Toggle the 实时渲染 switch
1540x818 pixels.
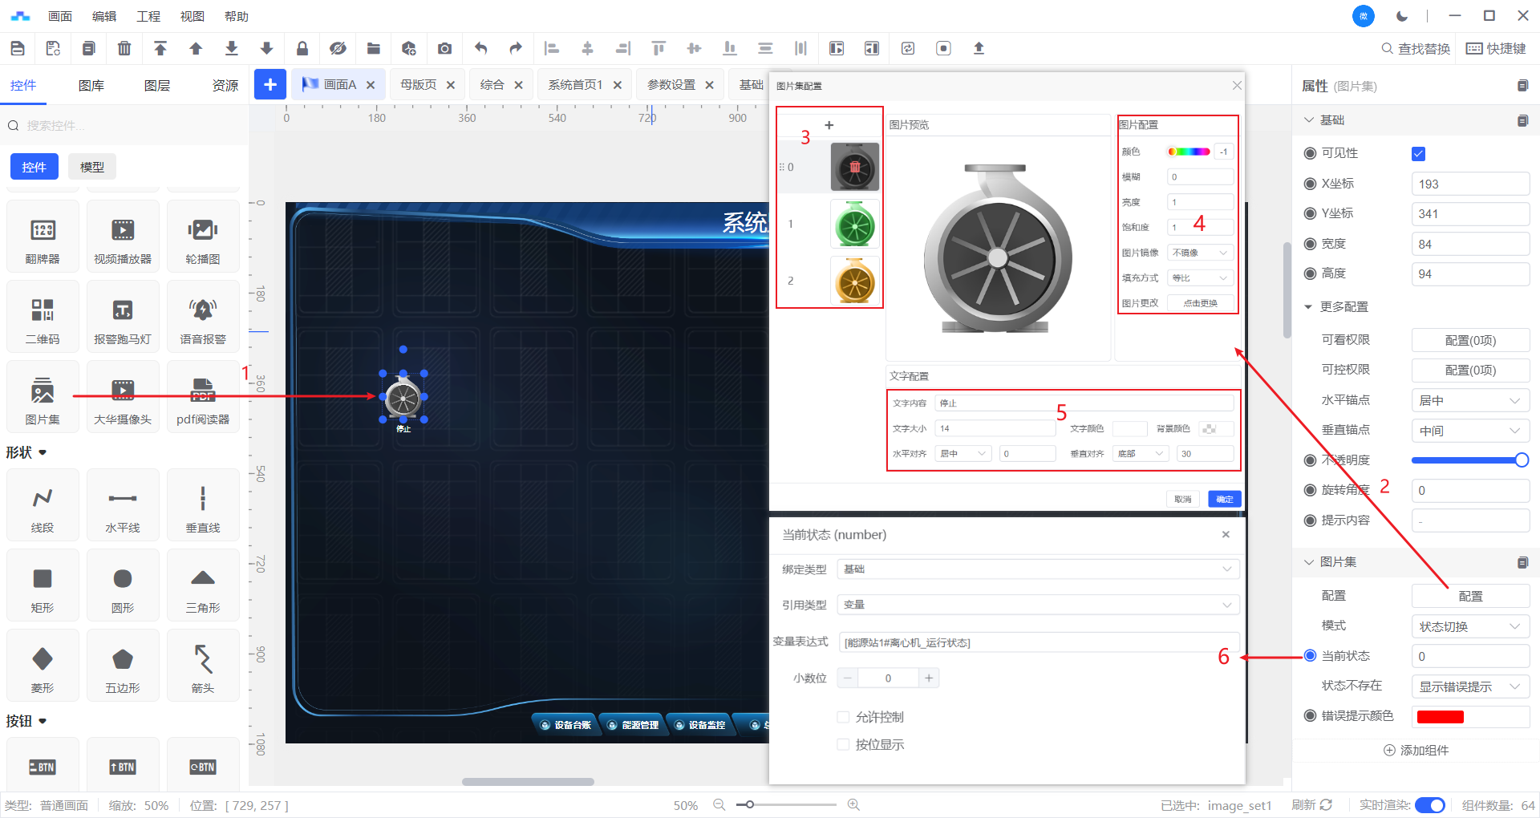(x=1429, y=804)
